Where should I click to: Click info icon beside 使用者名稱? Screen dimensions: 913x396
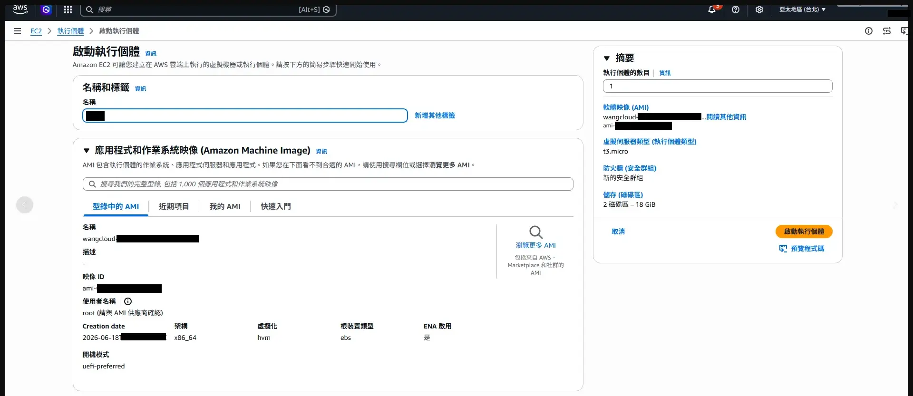(128, 301)
